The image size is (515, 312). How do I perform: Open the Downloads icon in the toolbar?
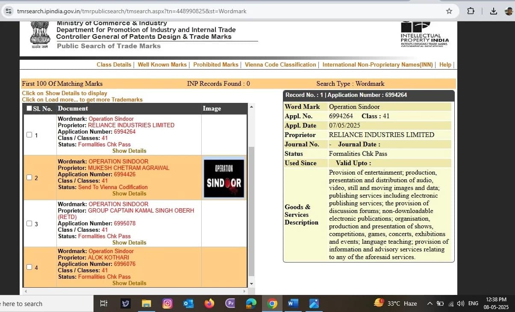click(494, 11)
